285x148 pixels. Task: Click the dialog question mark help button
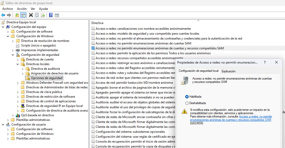click(x=265, y=62)
